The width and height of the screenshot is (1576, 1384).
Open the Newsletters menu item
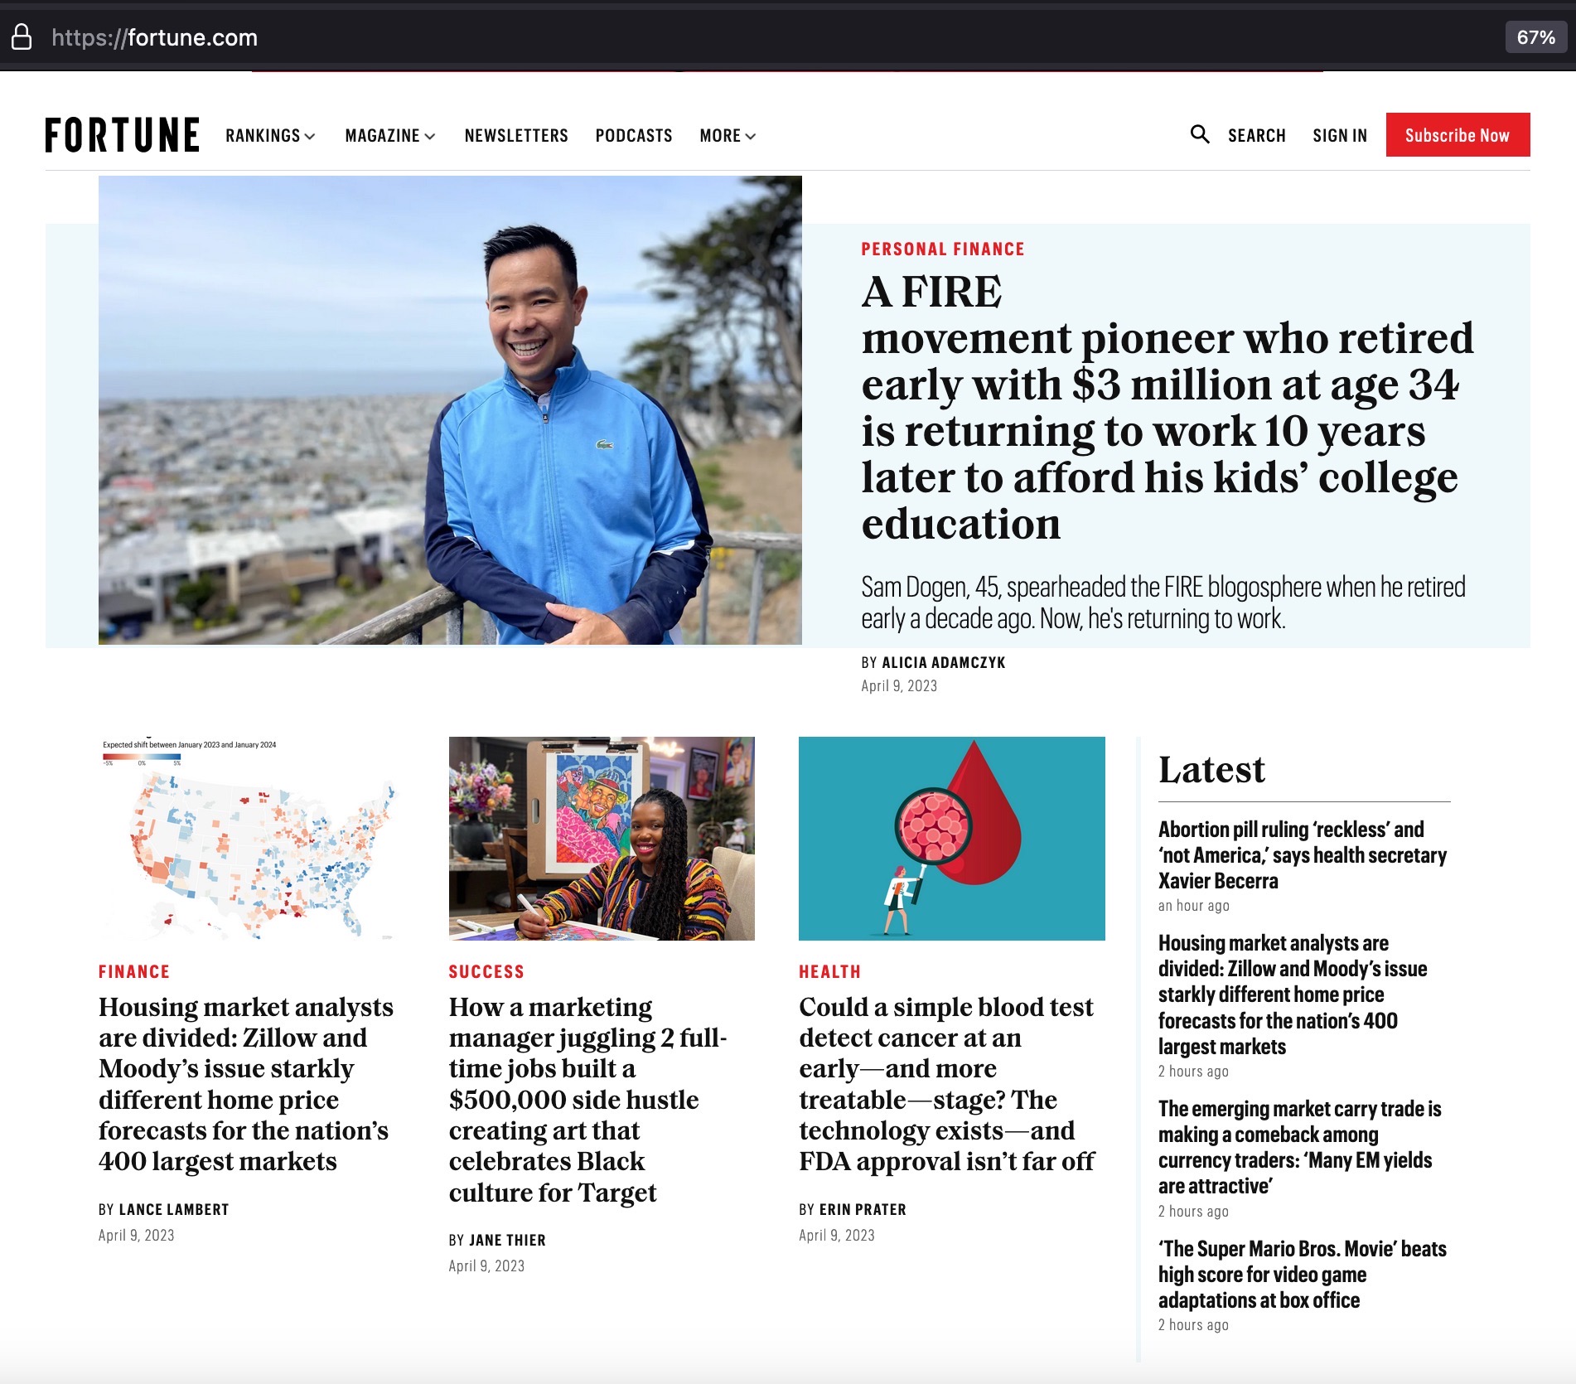coord(516,135)
